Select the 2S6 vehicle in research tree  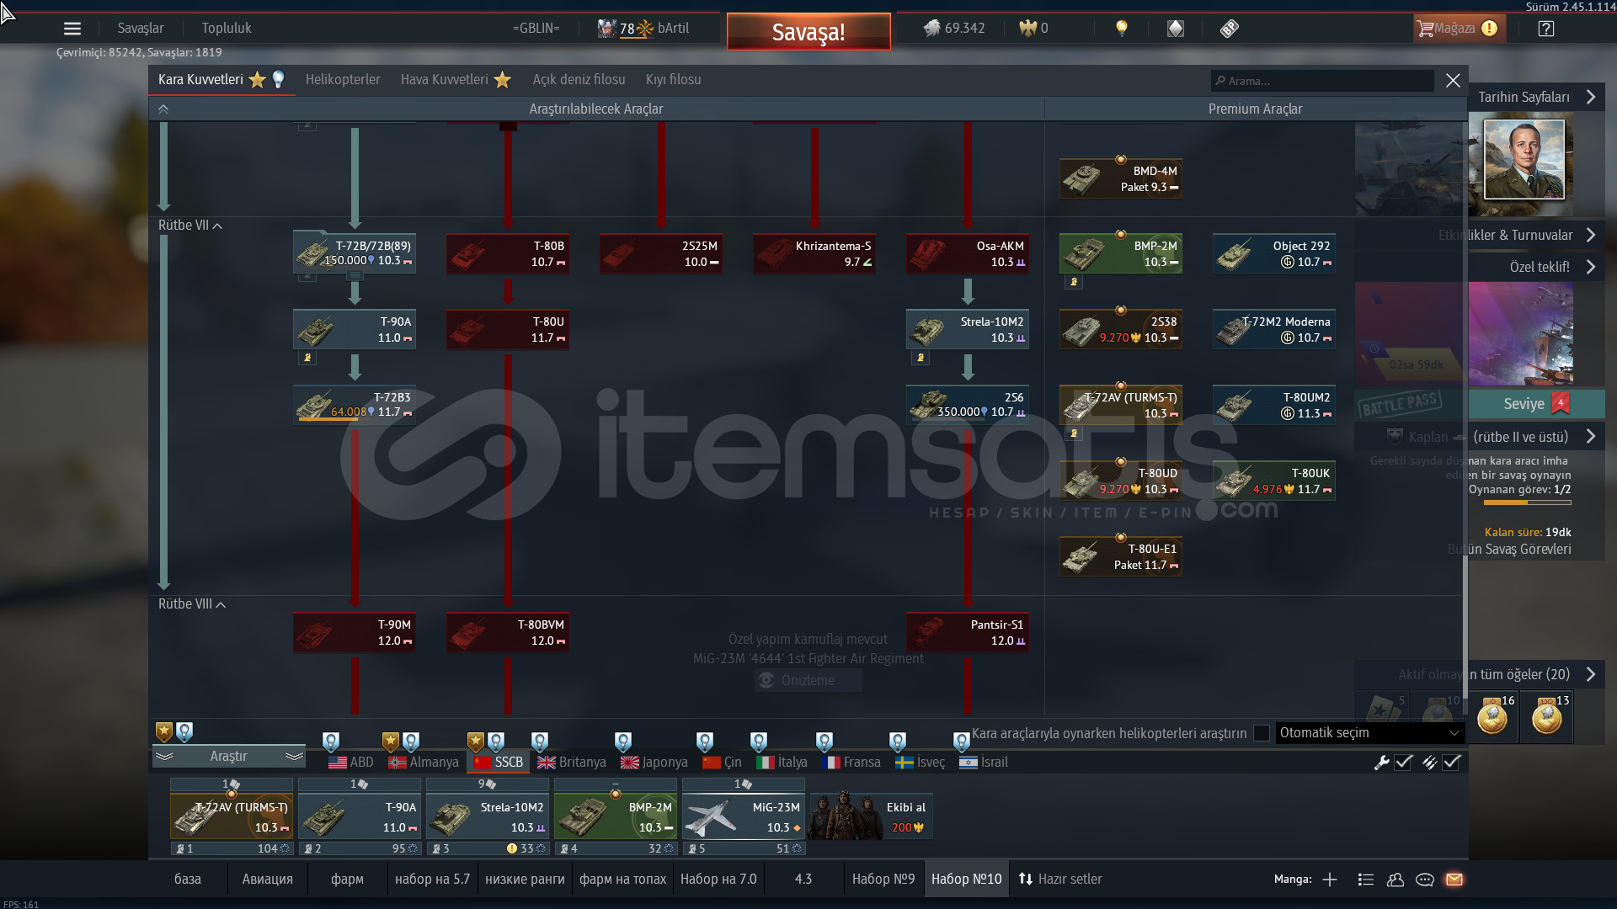pos(968,405)
